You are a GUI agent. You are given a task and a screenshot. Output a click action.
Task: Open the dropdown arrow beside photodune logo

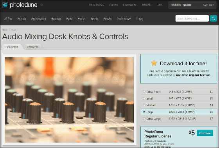pos(41,5)
